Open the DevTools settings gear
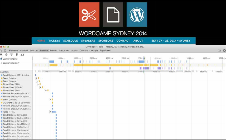Image resolution: width=226 pixels, height=140 pixels. click(x=224, y=51)
